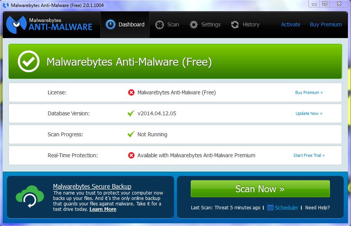Click the Settings gear icon
This screenshot has width=351, height=226.
coord(194,25)
